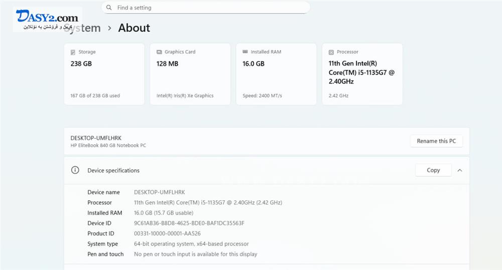Click the Graphics Card icon

coord(159,52)
